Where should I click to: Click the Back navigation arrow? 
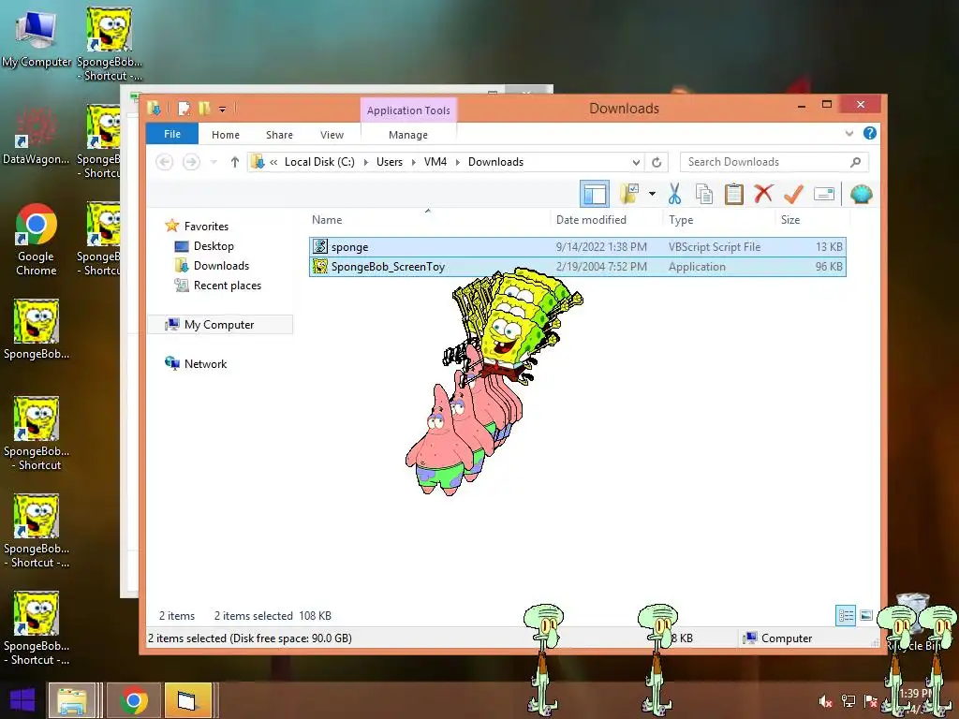(164, 162)
